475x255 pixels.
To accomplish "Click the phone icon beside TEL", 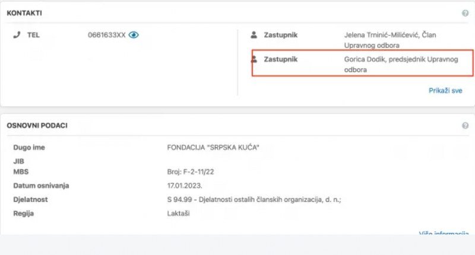I will [17, 35].
